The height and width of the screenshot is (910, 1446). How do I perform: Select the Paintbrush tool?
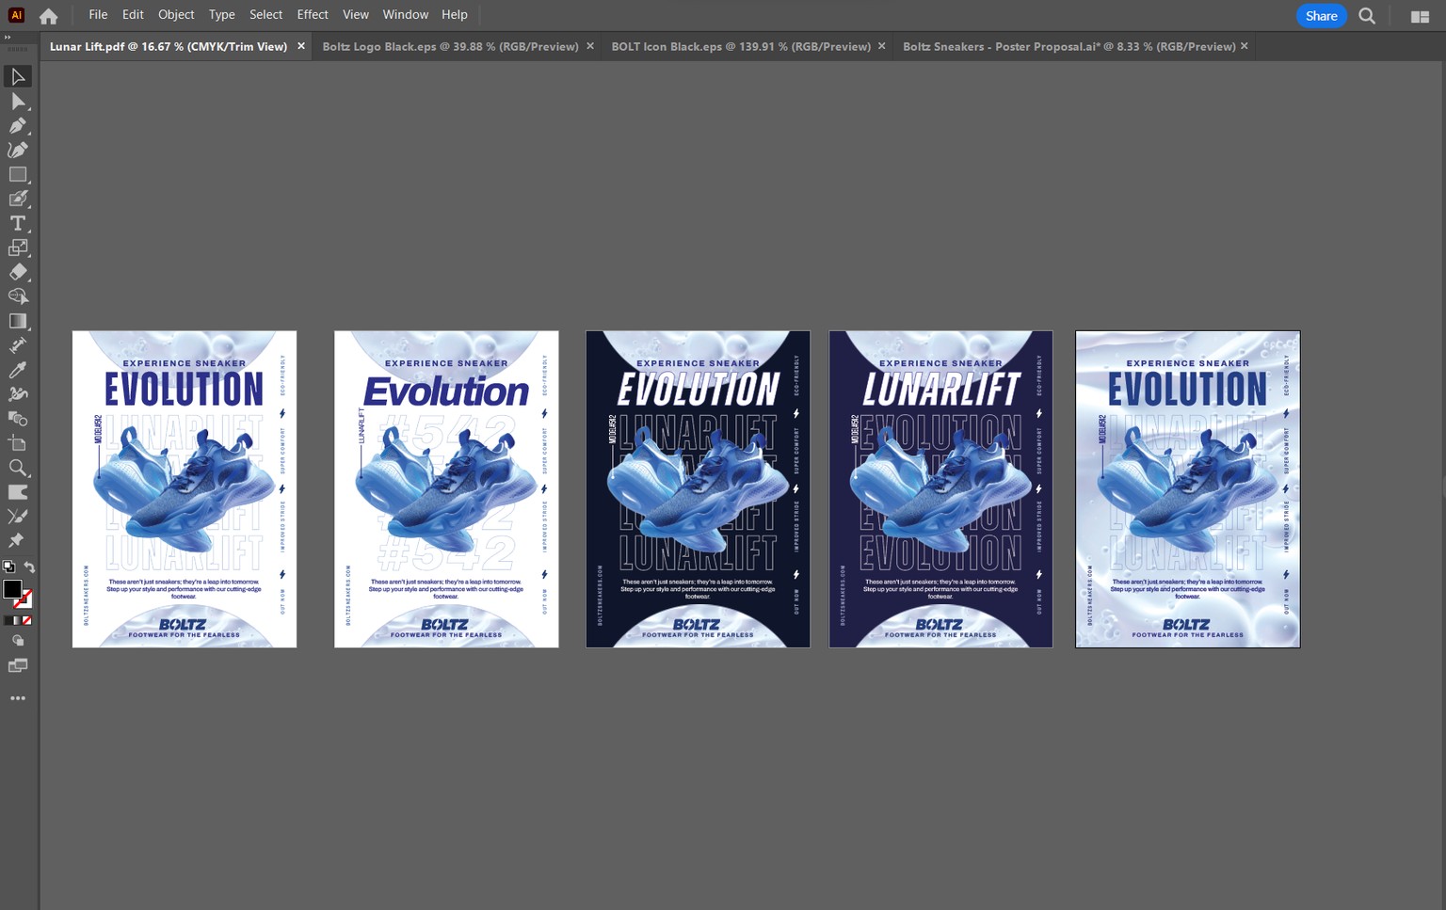18,199
